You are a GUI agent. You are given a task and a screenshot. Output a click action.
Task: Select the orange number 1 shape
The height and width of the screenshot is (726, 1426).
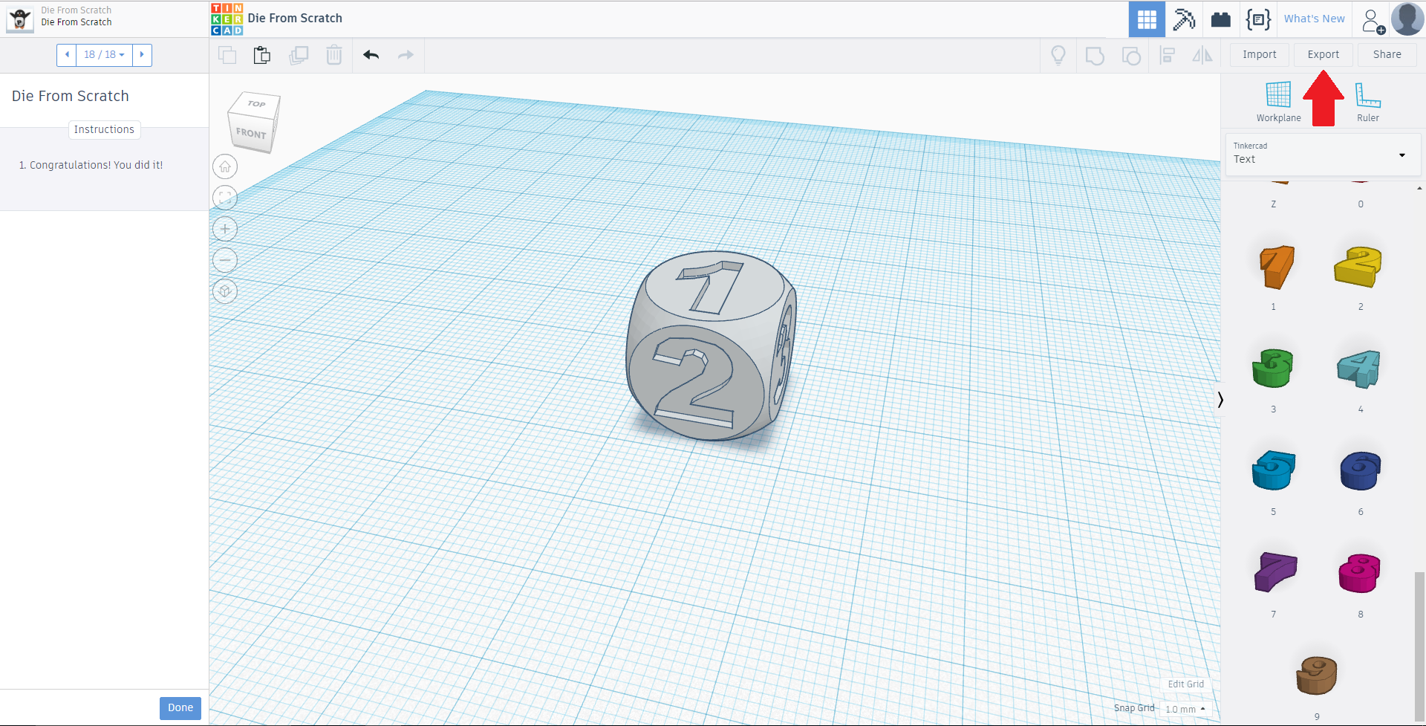click(x=1277, y=267)
